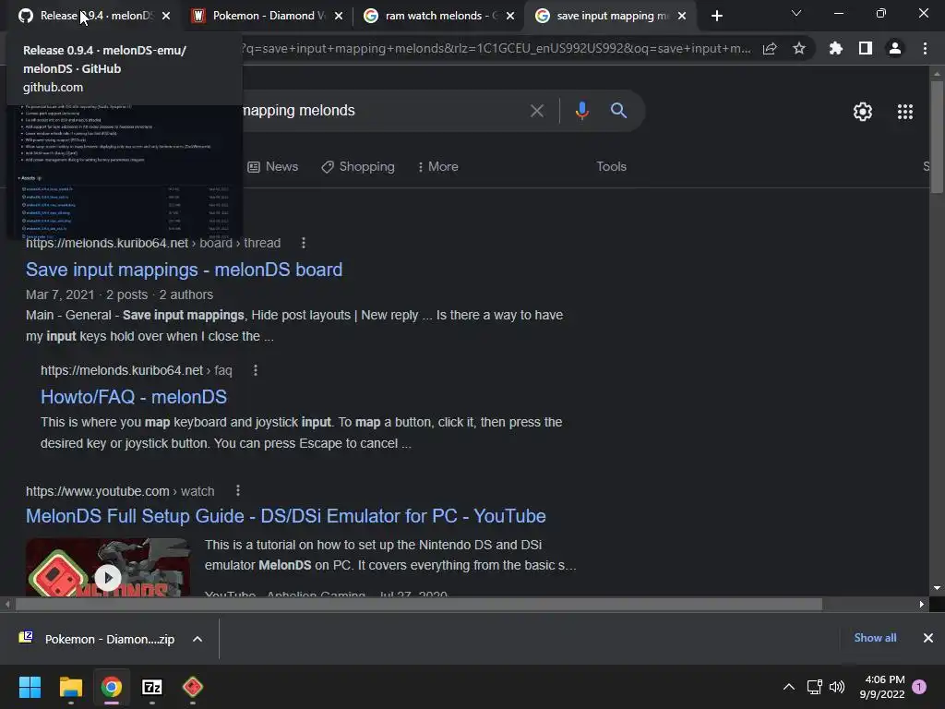
Task: Show hidden system tray icons
Action: [x=788, y=687]
